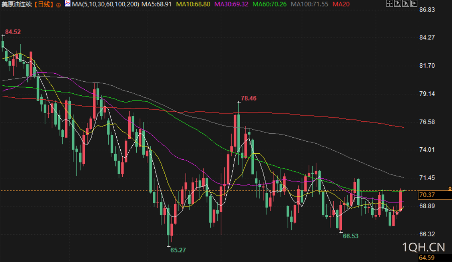Viewport: 452px width, 262px height.
Task: Click the 66.32 price axis label
Action: [427, 234]
